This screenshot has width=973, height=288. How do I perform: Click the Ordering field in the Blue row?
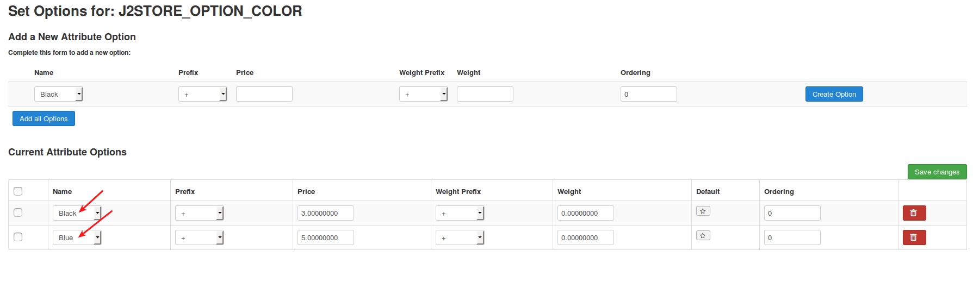coord(792,237)
